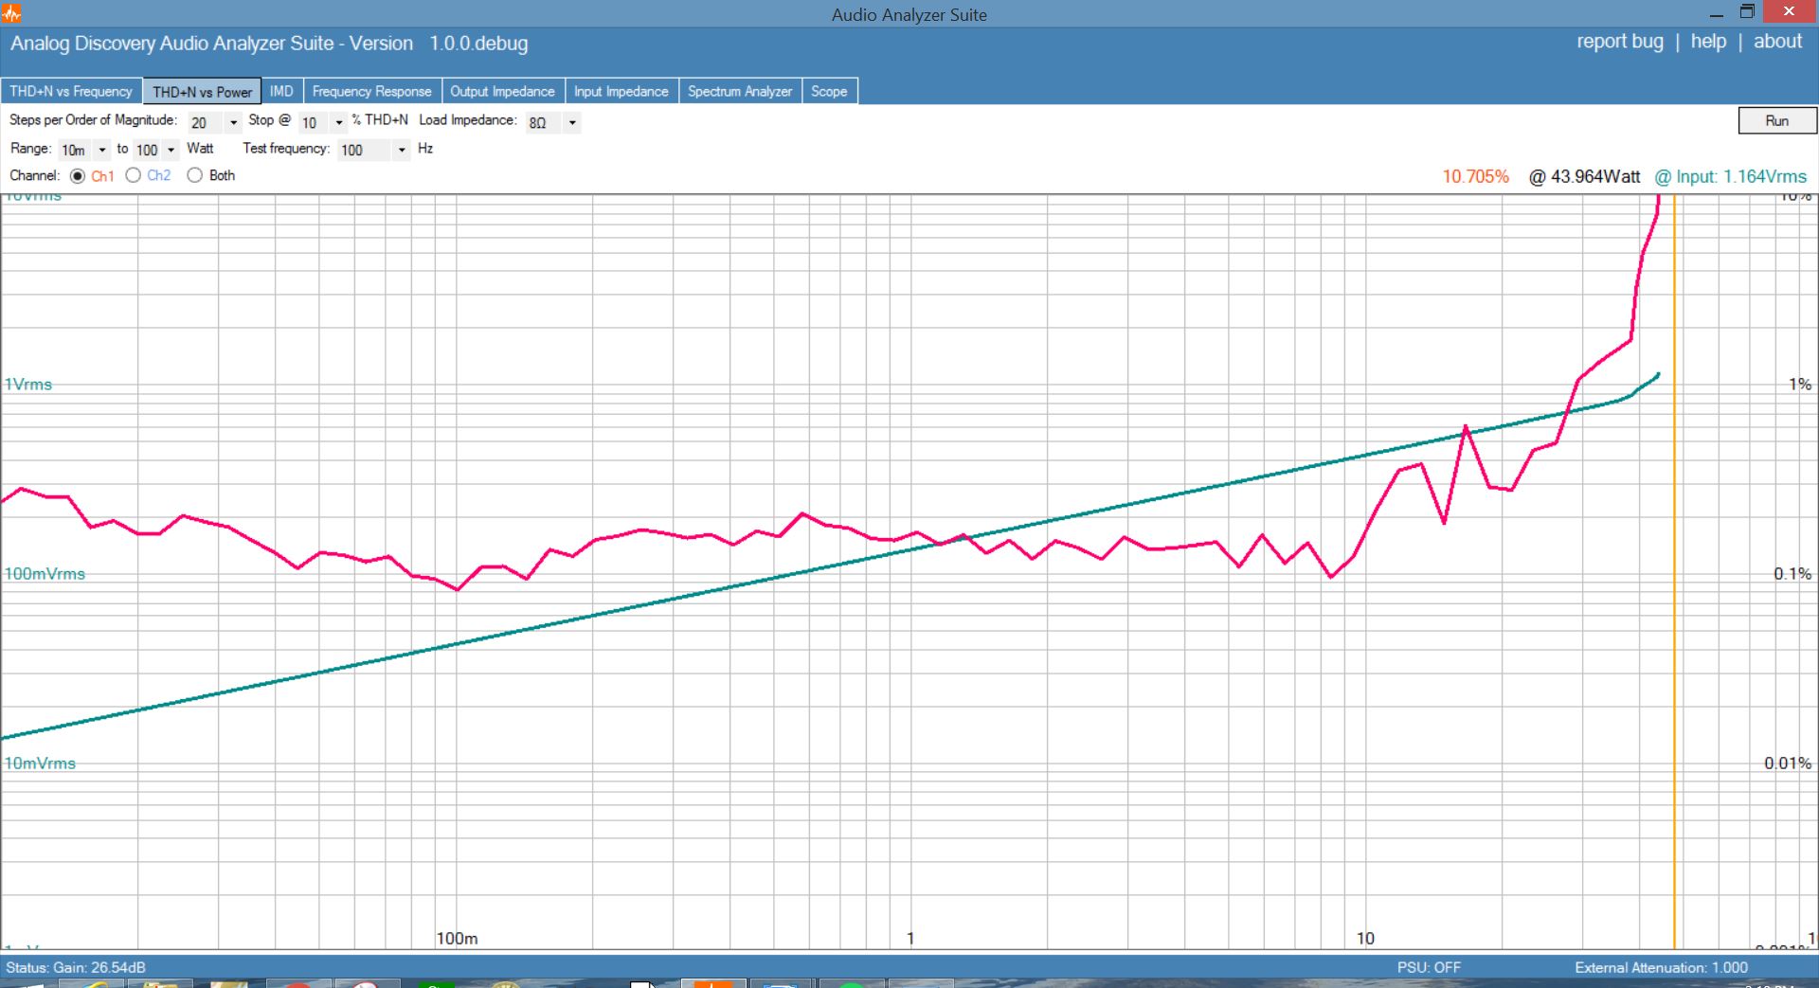This screenshot has width=1819, height=988.
Task: Expand the Load Impedance dropdown
Action: pyautogui.click(x=572, y=122)
